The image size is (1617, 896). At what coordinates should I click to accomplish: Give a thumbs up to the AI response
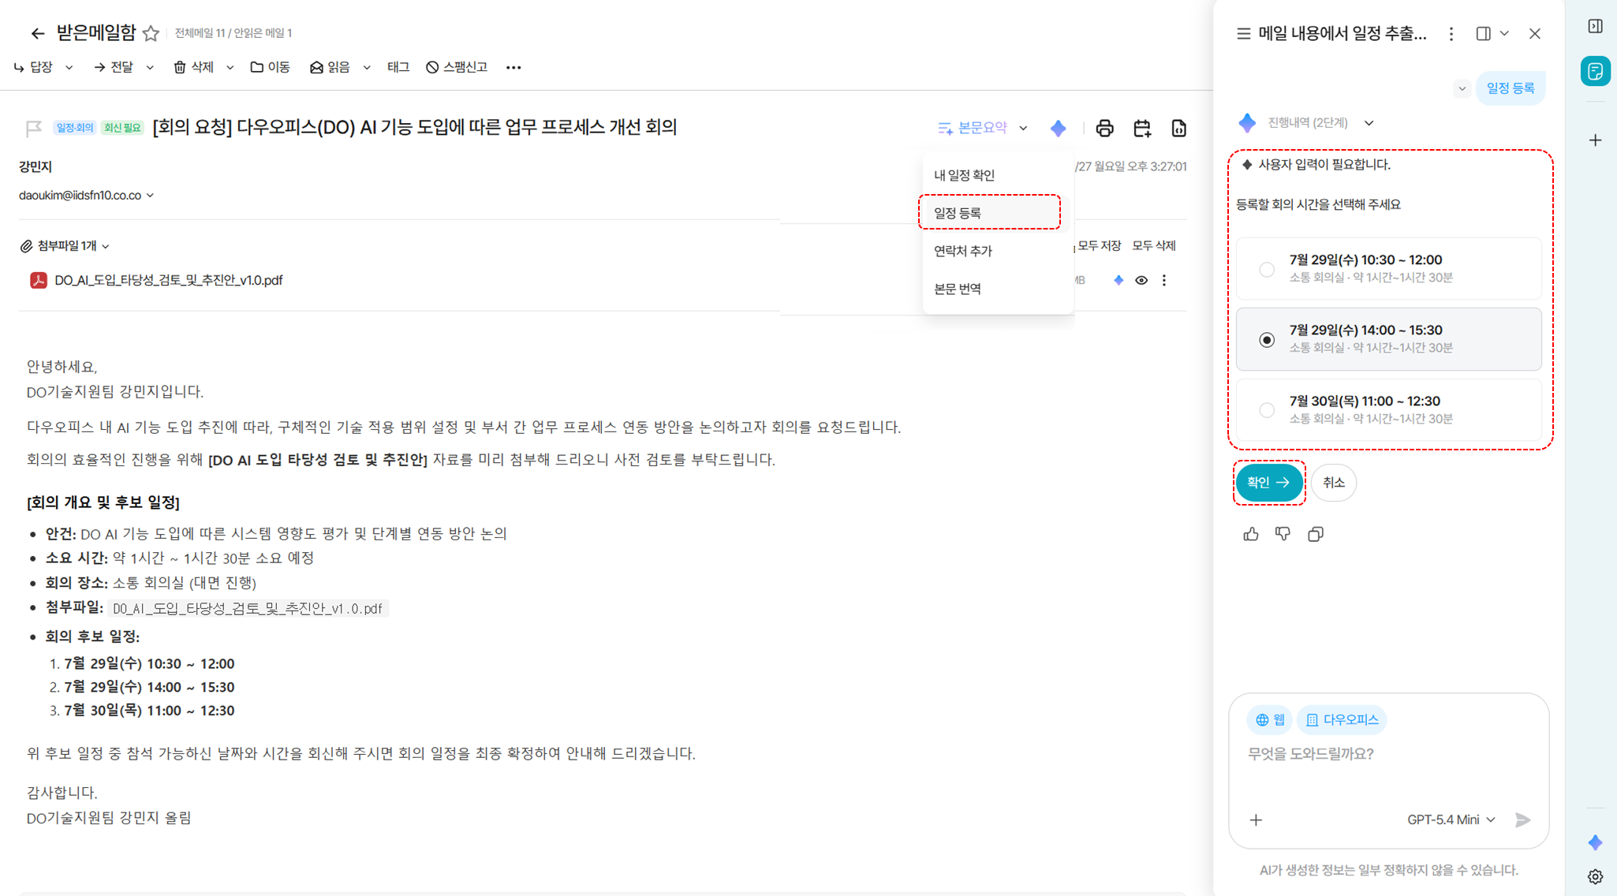(1251, 535)
